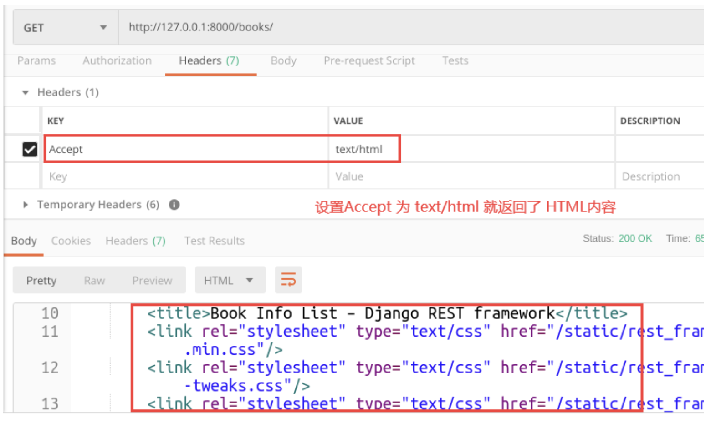Click the VALUE column header
The image size is (716, 433).
(348, 121)
